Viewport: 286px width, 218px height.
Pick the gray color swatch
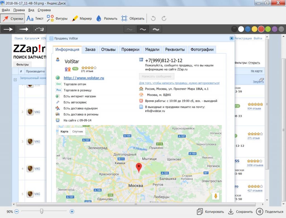click(x=281, y=29)
